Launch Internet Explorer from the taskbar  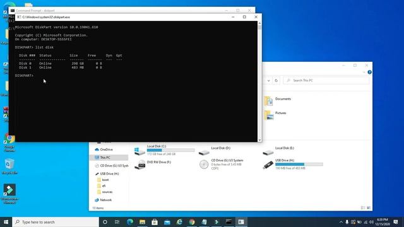[x=179, y=222]
